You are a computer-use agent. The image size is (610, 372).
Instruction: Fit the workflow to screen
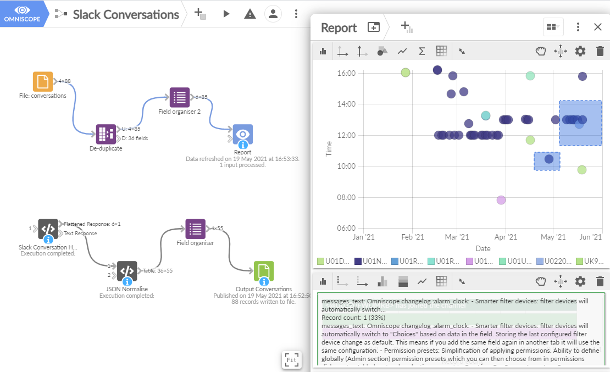point(292,360)
